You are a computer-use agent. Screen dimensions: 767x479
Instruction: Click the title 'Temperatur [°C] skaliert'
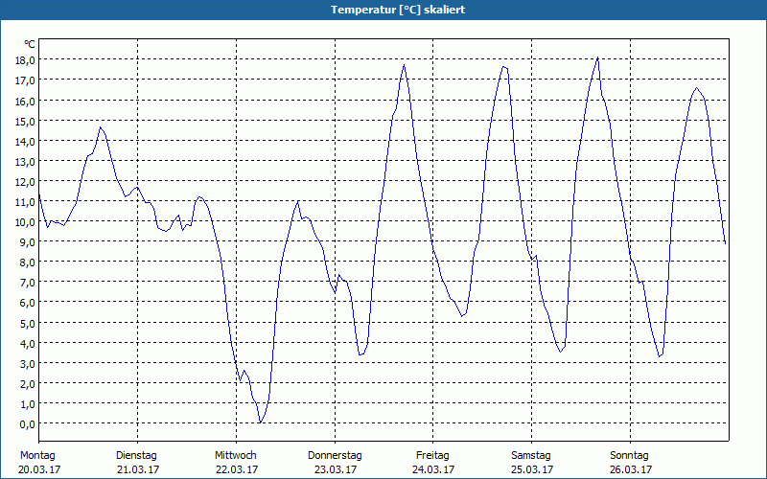(x=398, y=10)
